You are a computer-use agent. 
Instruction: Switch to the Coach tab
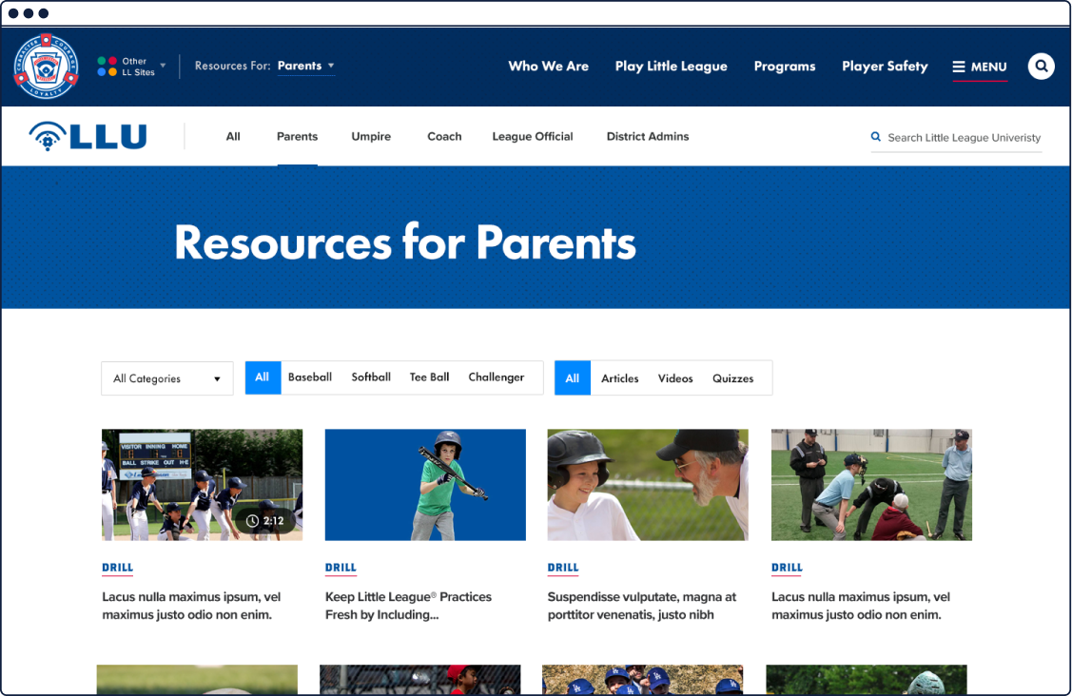click(x=444, y=137)
